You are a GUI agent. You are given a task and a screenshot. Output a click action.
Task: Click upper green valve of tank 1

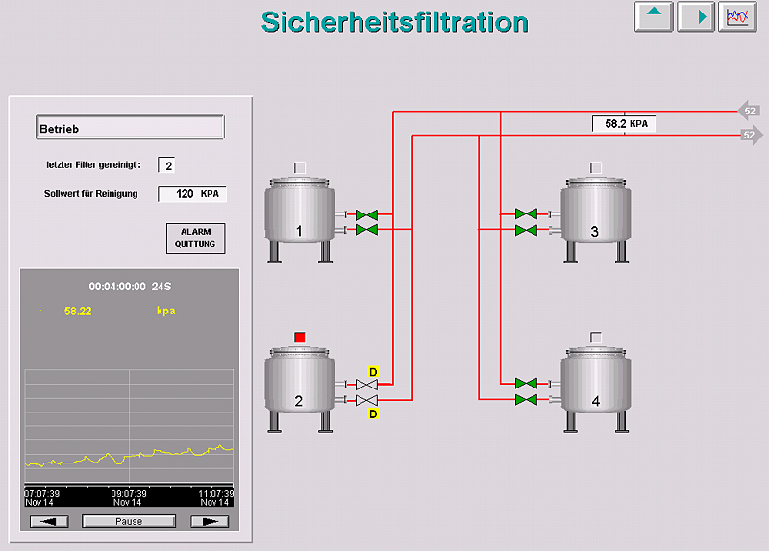[x=366, y=214]
